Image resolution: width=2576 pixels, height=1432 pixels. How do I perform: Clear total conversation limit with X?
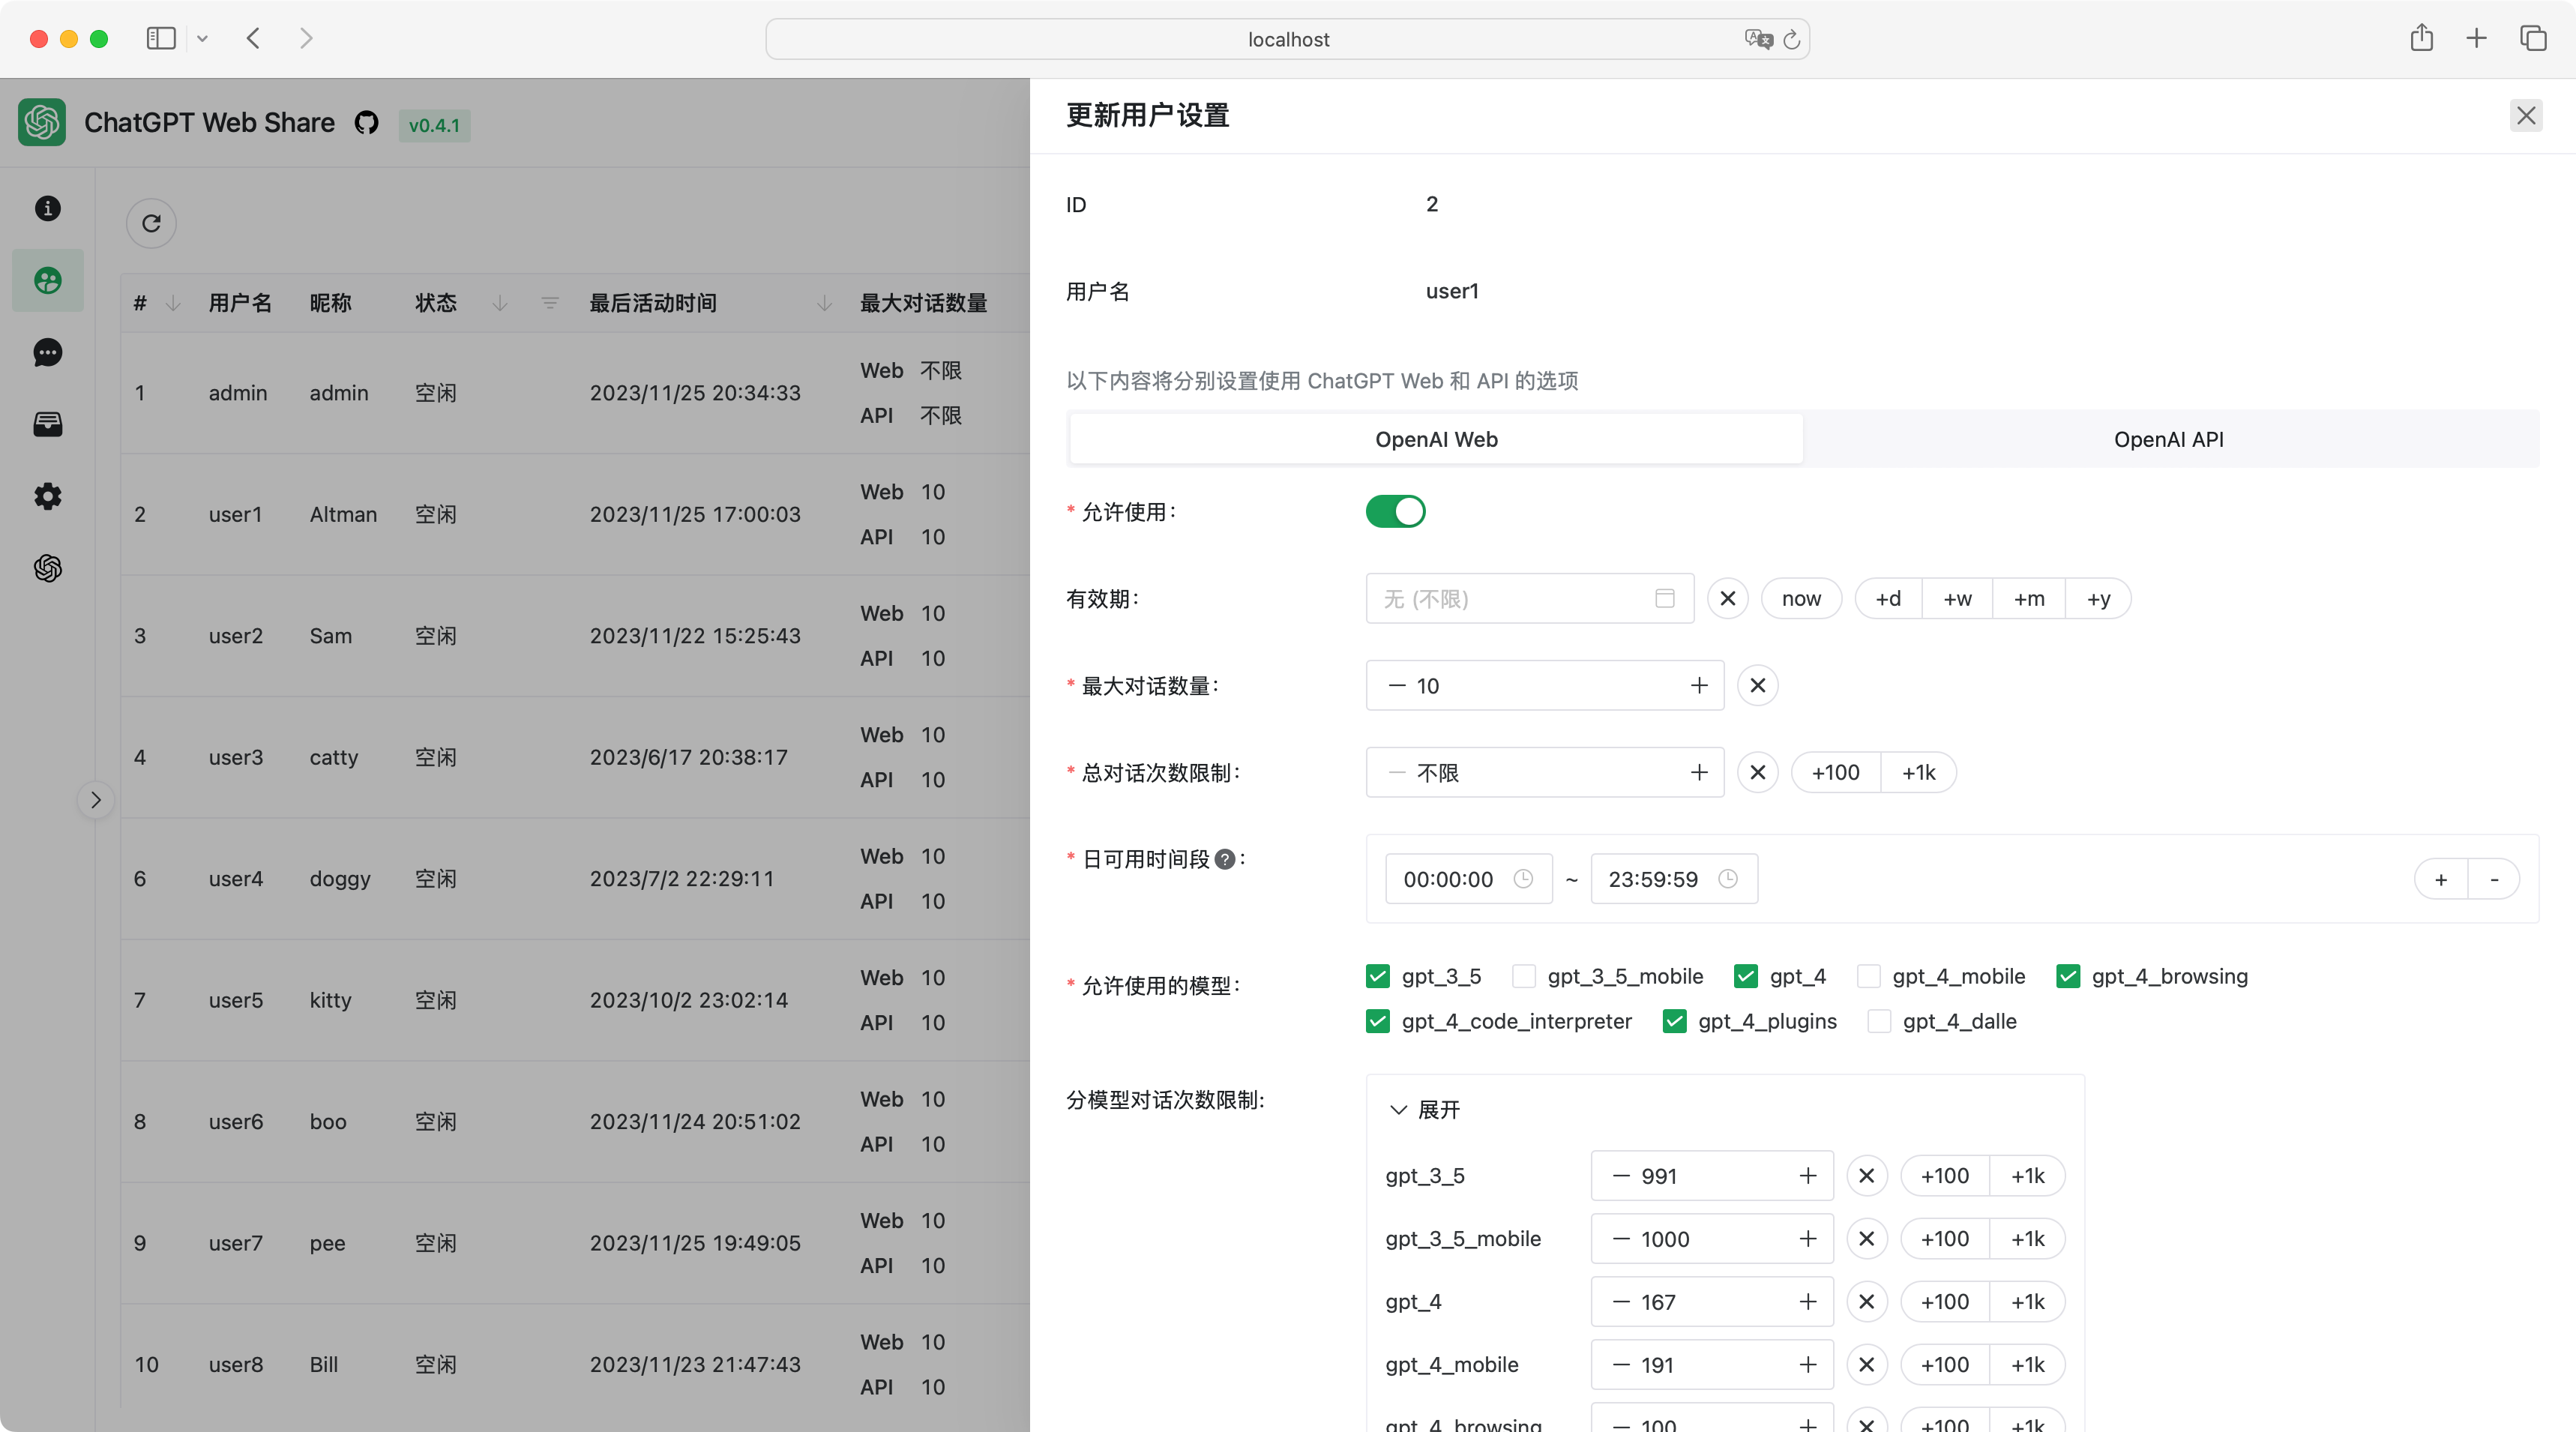[x=1757, y=772]
